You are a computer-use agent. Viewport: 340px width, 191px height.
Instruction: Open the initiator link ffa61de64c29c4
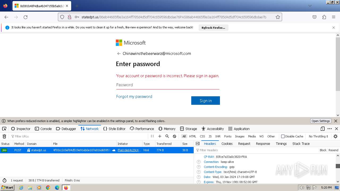click(129, 150)
